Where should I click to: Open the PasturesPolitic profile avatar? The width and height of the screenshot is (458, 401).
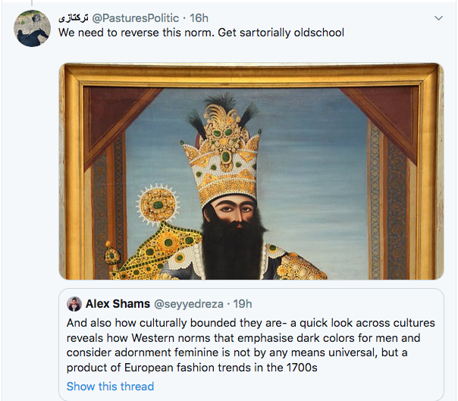(33, 30)
